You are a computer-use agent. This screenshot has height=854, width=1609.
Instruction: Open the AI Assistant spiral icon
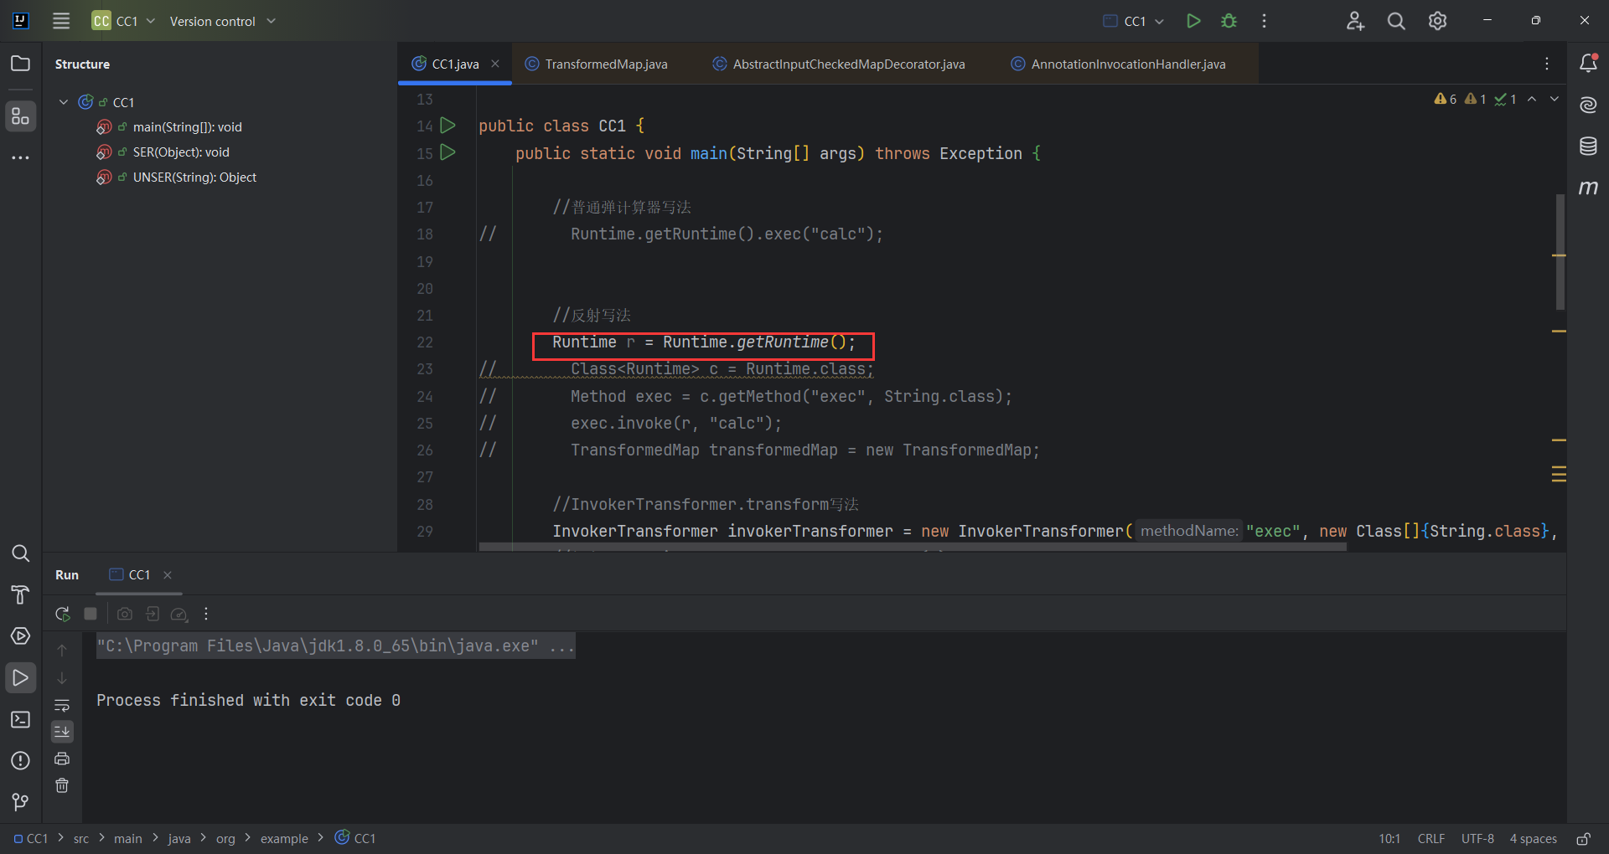click(x=1588, y=105)
